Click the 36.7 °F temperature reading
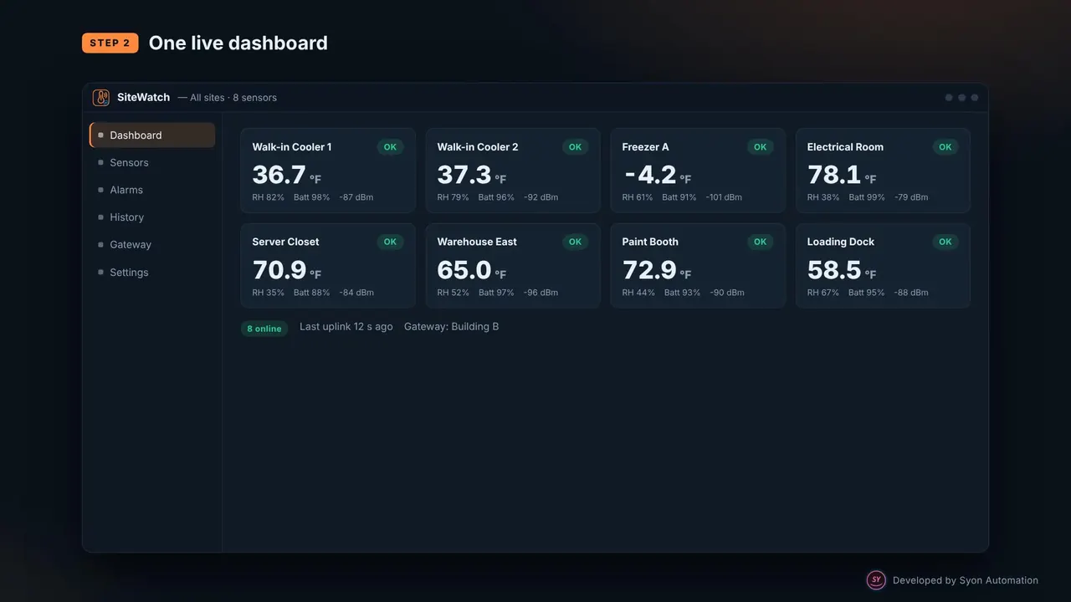 click(287, 175)
